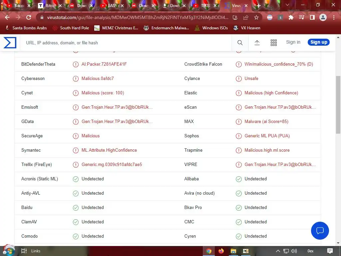Open Firefox from the taskbar
Viewport: 341px width, 256px height.
pyautogui.click(x=221, y=251)
